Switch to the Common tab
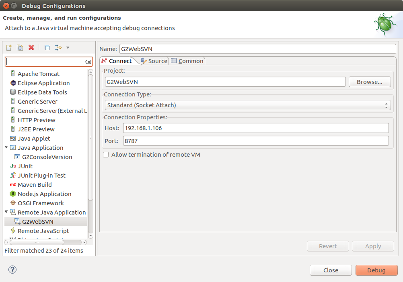The image size is (403, 282). [x=187, y=61]
